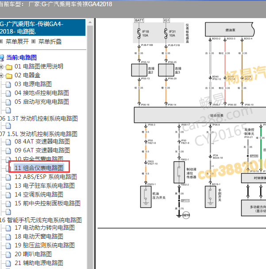
Task: Open 04 接地点控制电路图
Action: (42, 93)
